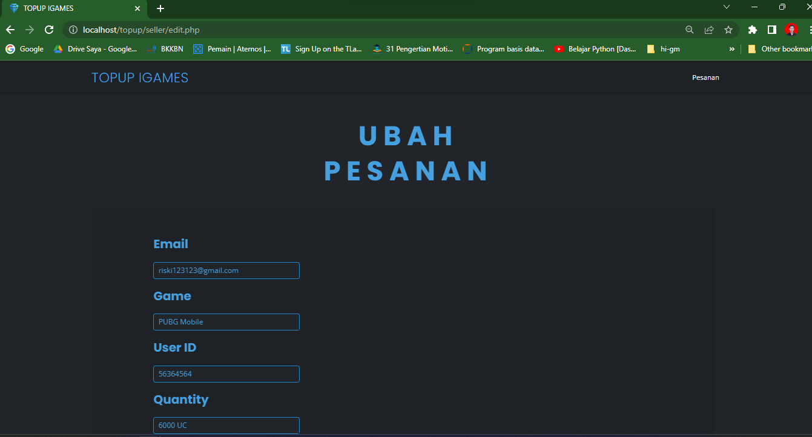Image resolution: width=812 pixels, height=437 pixels.
Task: Click the User ID label
Action: (x=175, y=347)
